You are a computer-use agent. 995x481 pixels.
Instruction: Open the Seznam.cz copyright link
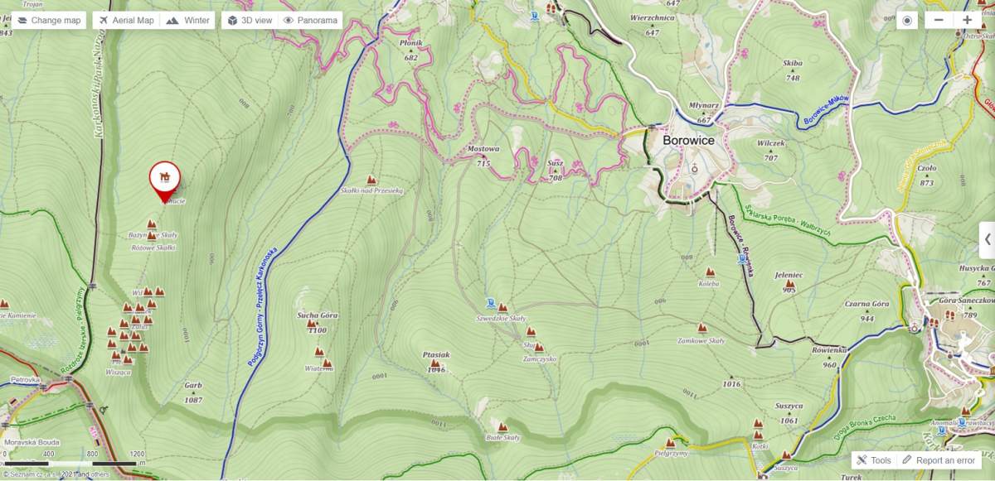click(x=33, y=474)
